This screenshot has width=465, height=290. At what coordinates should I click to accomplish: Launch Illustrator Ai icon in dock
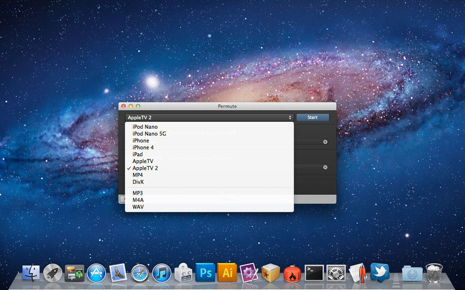pyautogui.click(x=227, y=273)
